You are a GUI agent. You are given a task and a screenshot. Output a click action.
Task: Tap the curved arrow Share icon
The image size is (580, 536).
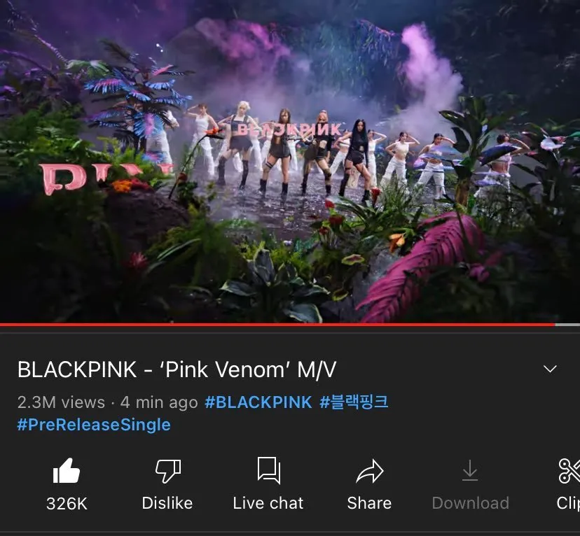(370, 471)
